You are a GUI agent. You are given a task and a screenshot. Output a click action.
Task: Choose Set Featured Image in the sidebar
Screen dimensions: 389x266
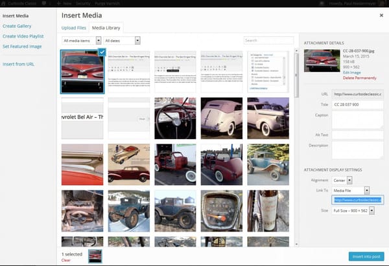pyautogui.click(x=22, y=47)
